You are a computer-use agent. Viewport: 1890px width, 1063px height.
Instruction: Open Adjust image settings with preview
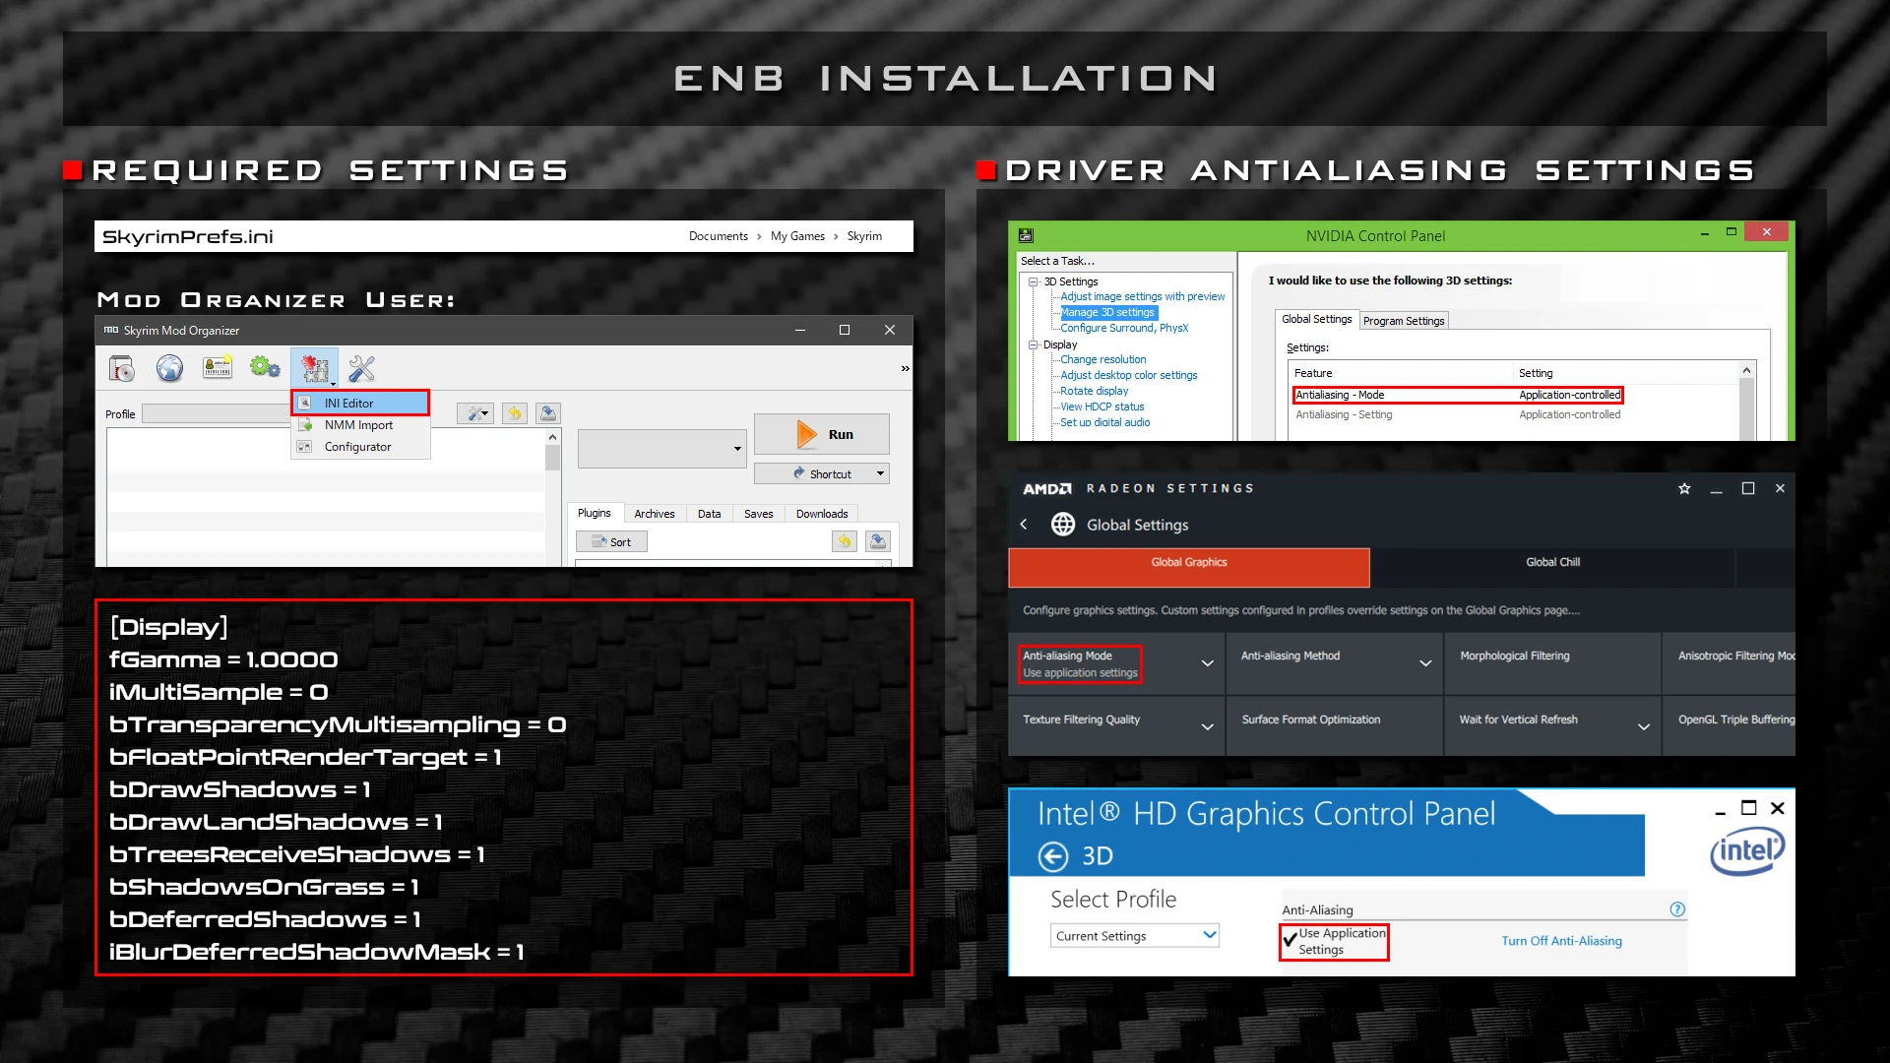point(1142,296)
